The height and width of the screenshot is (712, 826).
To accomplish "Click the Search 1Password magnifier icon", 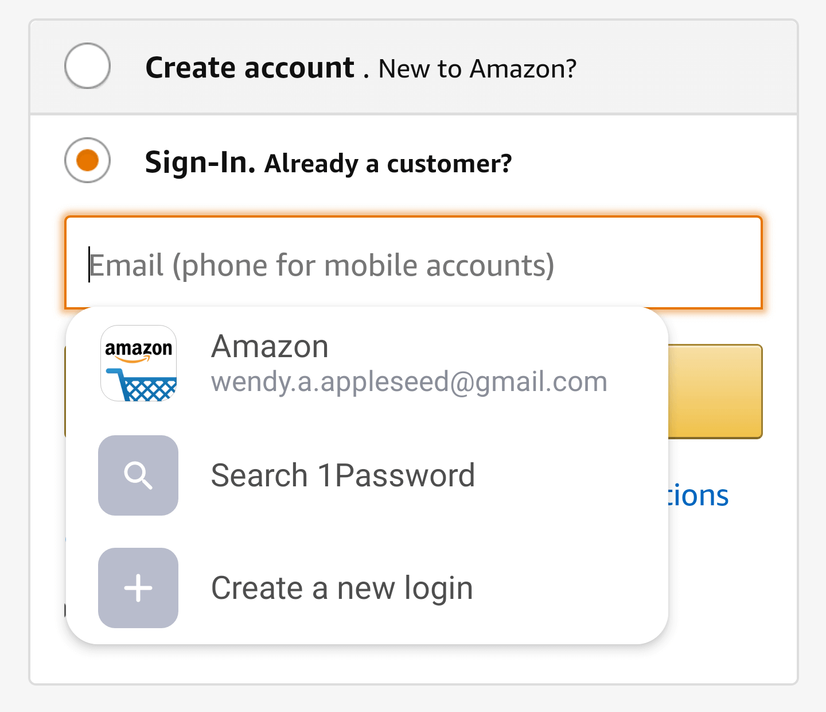I will point(138,475).
